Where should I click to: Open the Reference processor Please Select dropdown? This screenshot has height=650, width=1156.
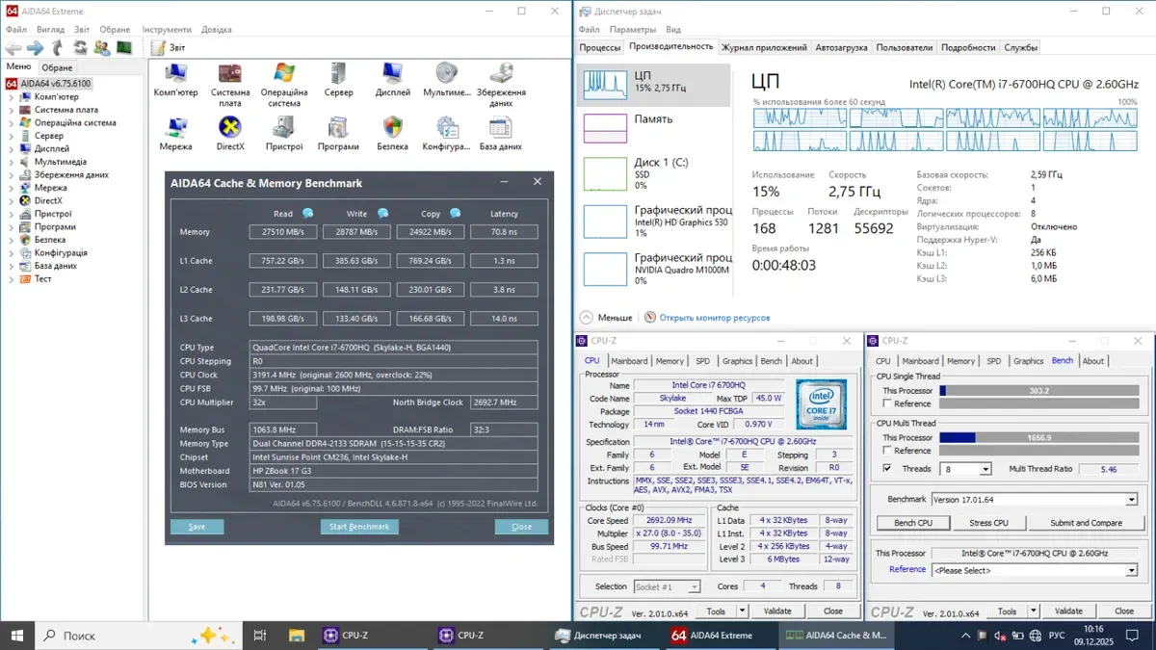(x=1131, y=570)
